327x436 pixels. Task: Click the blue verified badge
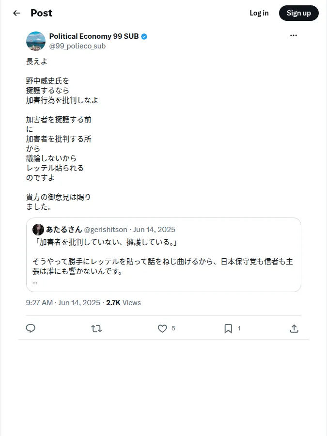point(144,36)
